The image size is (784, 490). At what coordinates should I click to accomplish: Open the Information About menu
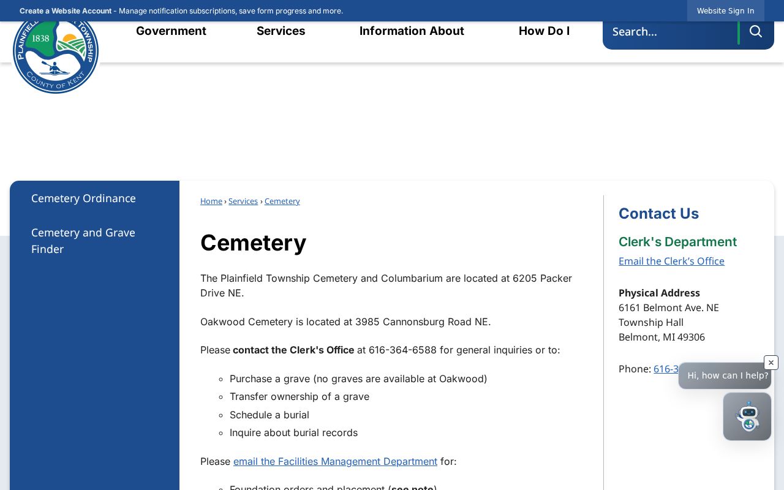(x=412, y=31)
